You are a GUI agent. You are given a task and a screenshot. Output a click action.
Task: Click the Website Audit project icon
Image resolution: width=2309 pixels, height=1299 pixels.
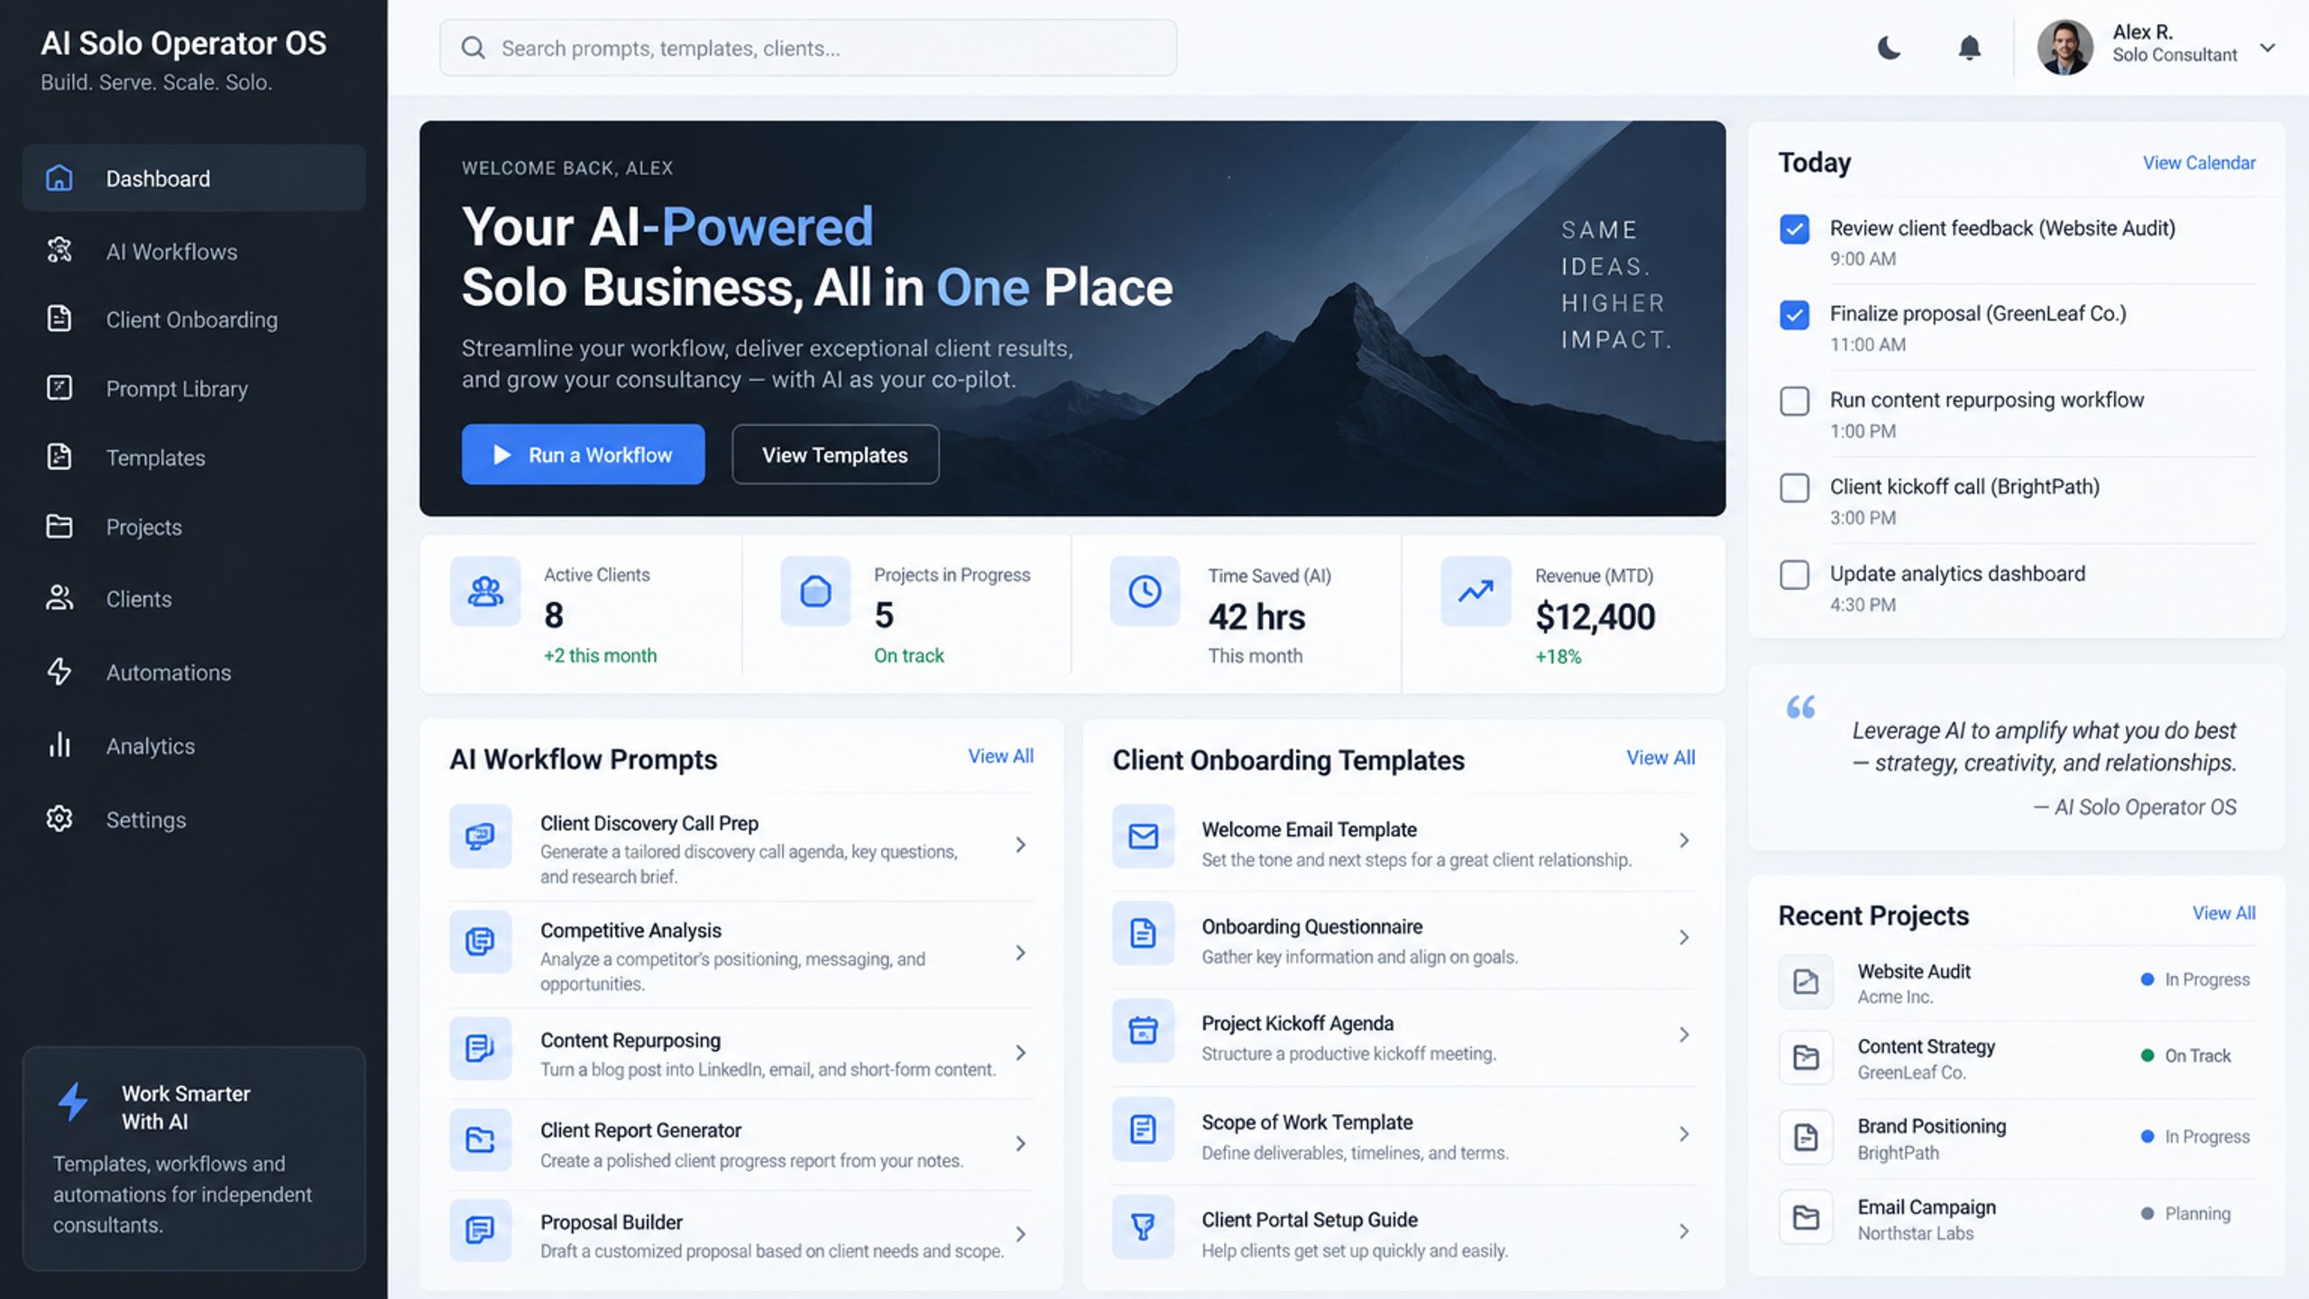pos(1806,981)
